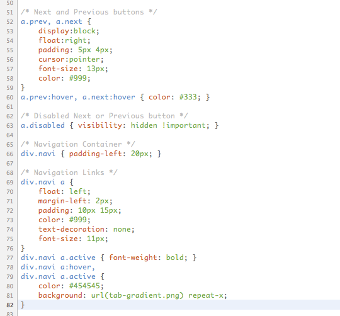Click line number 69 in gutter

(9, 183)
